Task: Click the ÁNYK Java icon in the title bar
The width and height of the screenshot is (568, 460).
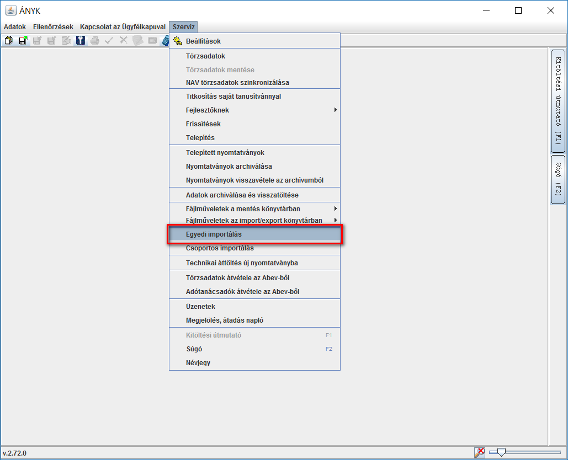Action: click(10, 10)
